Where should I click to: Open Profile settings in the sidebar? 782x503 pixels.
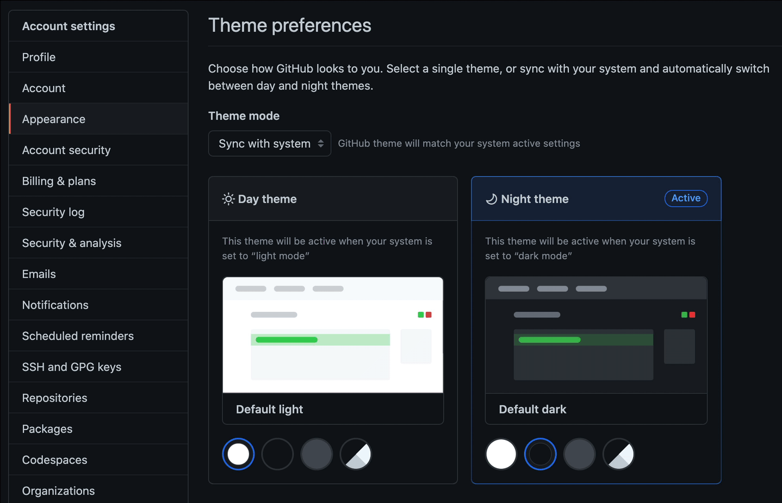point(39,56)
